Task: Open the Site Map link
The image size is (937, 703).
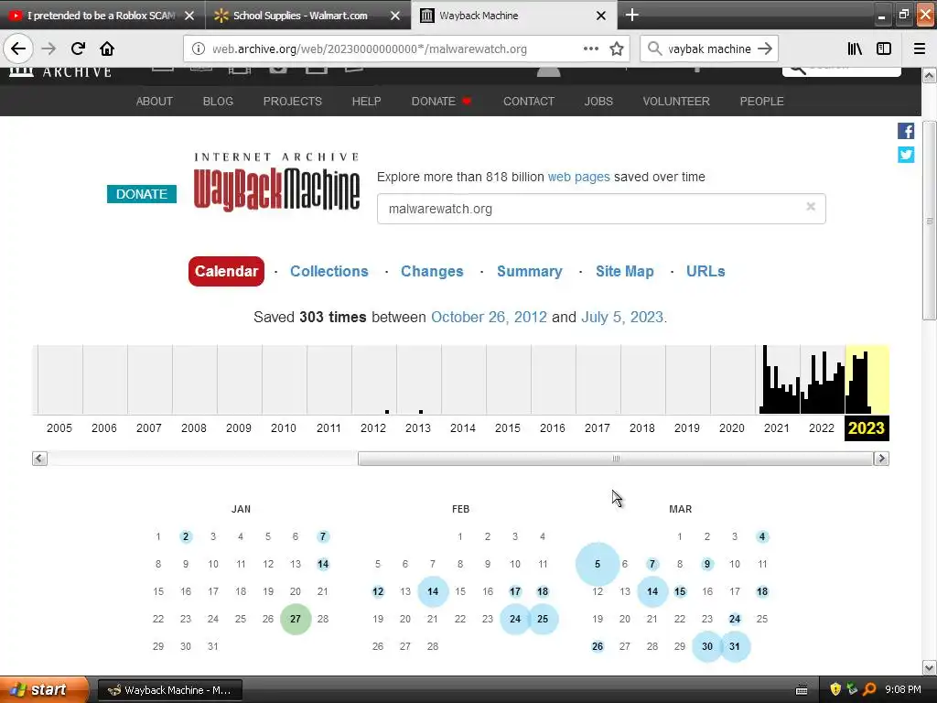Action: pos(624,271)
